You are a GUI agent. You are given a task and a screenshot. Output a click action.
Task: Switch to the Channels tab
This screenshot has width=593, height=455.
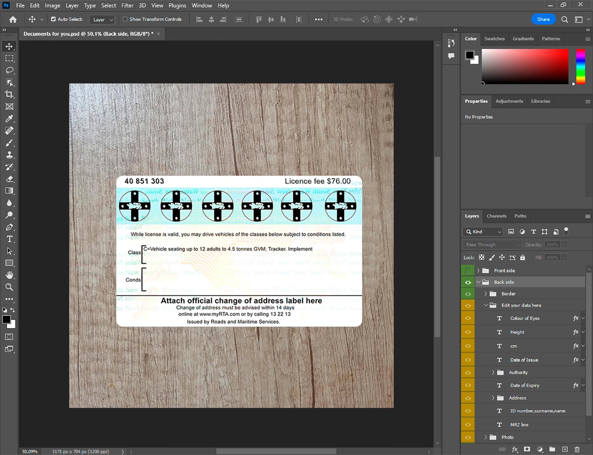(496, 216)
